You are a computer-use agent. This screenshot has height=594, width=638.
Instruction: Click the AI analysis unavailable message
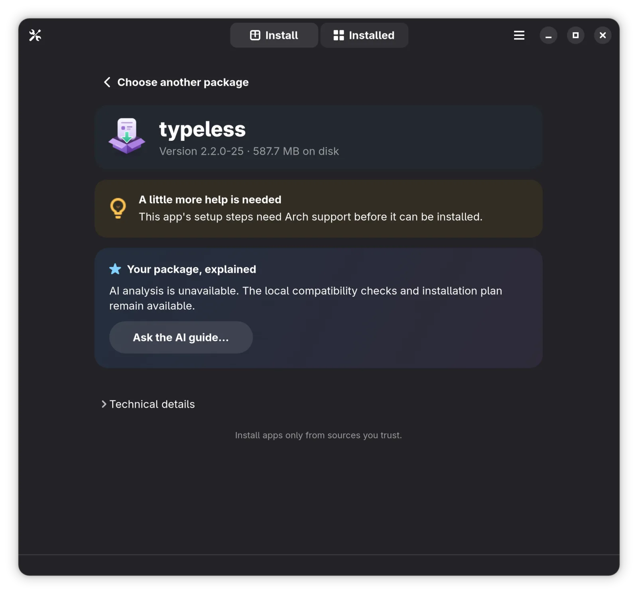click(x=306, y=298)
